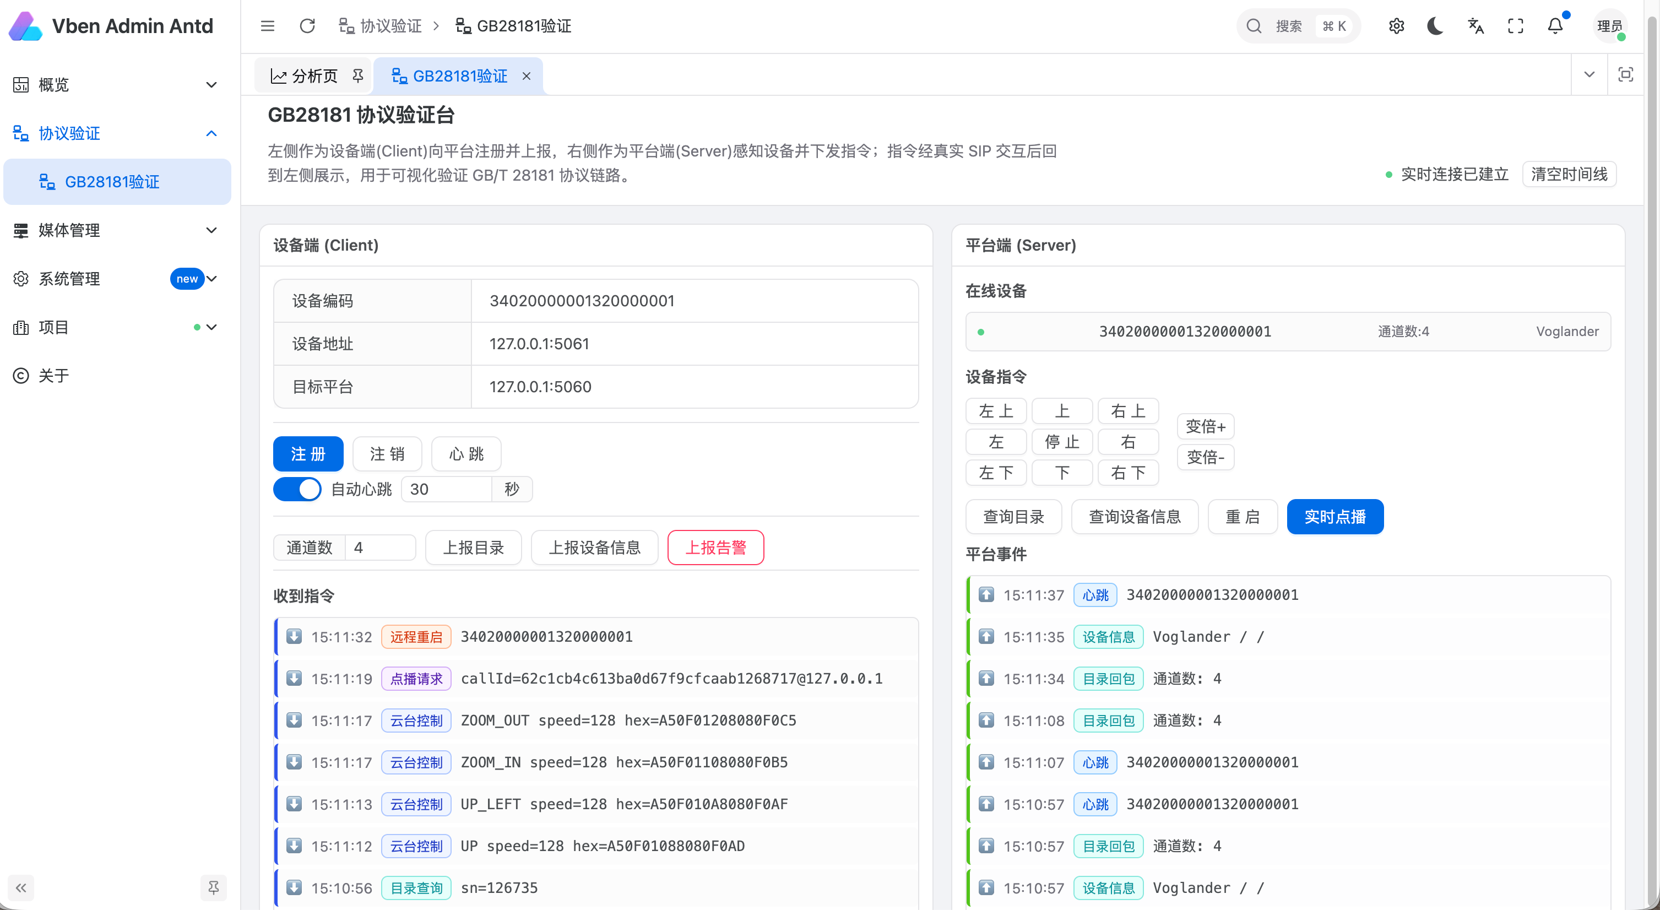Click 设备信息 tag at 15:11:35
Screen dimensions: 1660x910
click(1108, 637)
